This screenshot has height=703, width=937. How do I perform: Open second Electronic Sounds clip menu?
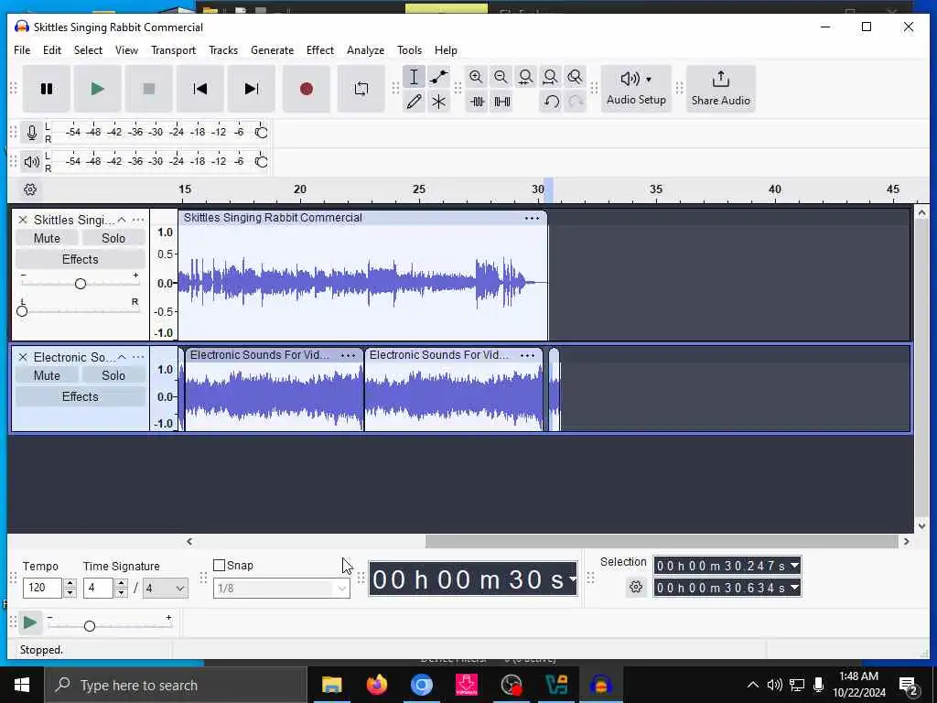coord(527,355)
